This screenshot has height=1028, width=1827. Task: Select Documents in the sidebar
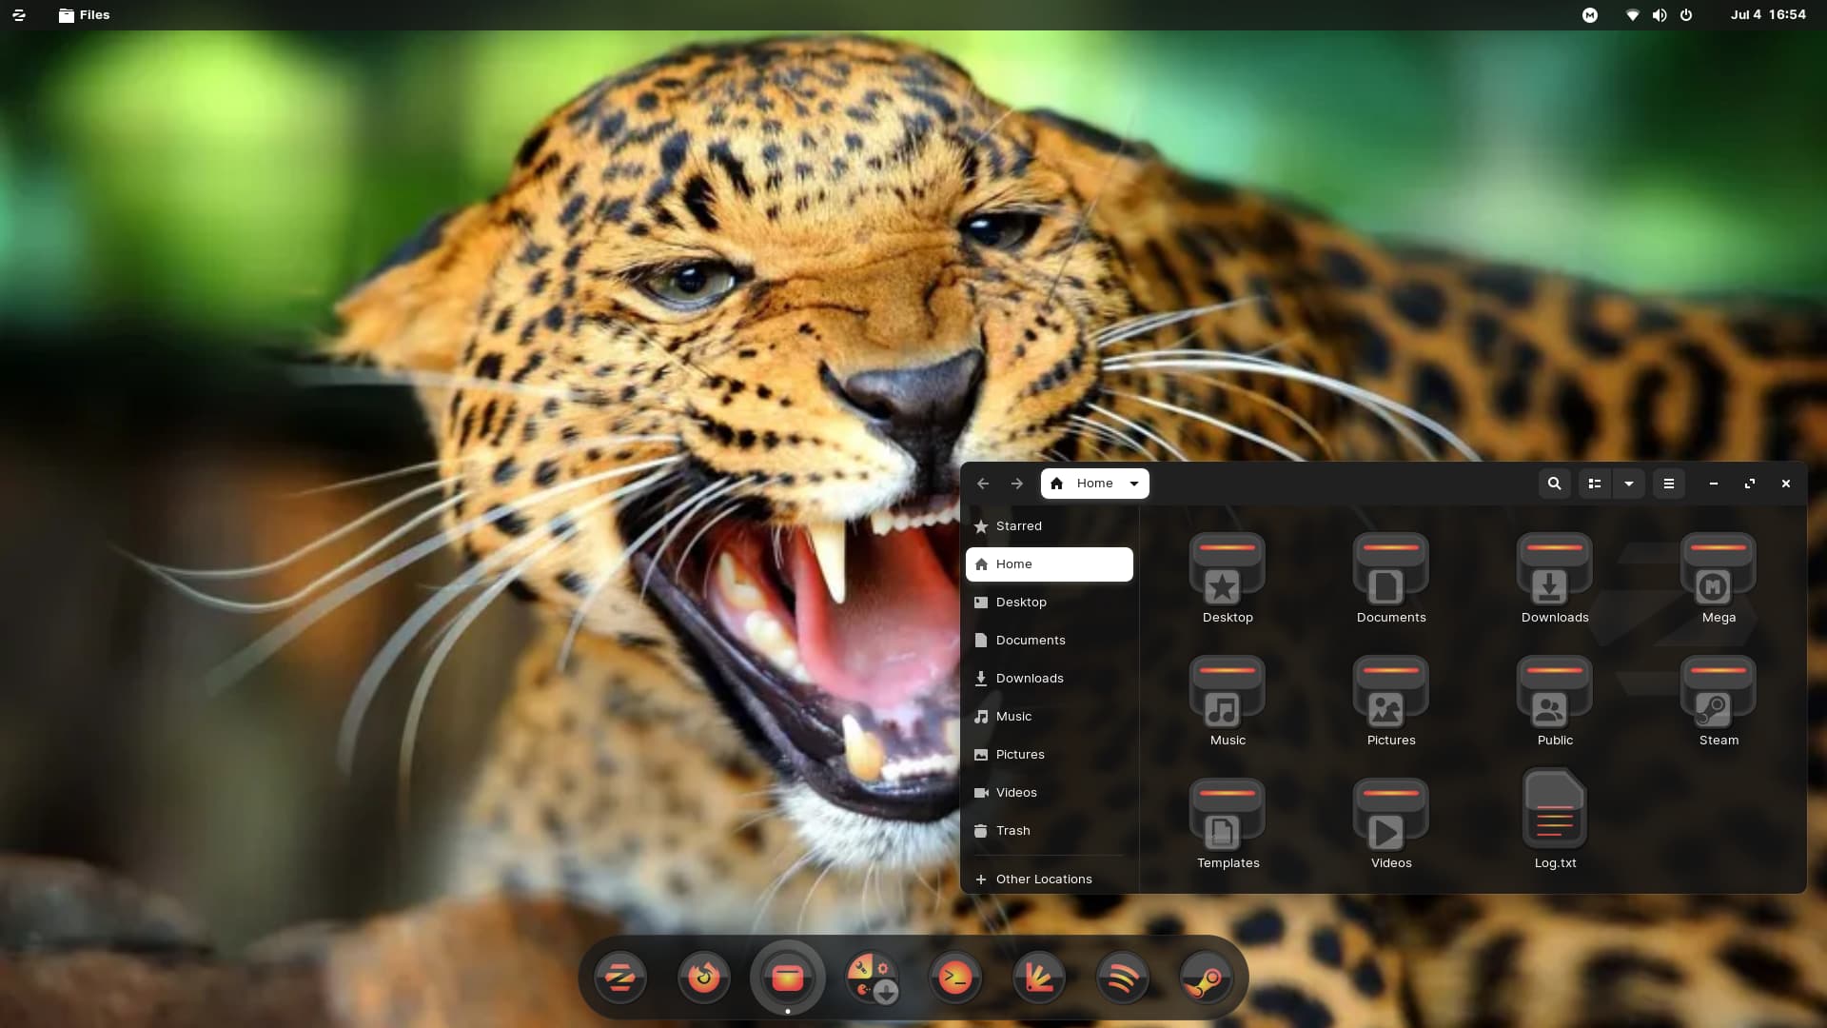(x=1049, y=641)
